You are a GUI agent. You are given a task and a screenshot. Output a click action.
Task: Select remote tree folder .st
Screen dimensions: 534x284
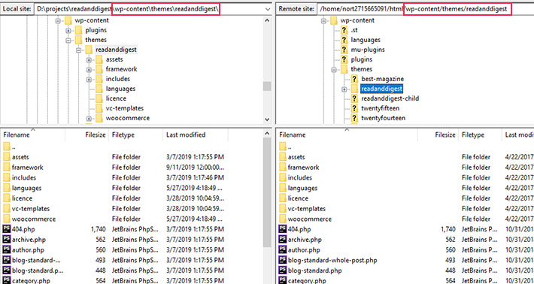click(354, 30)
